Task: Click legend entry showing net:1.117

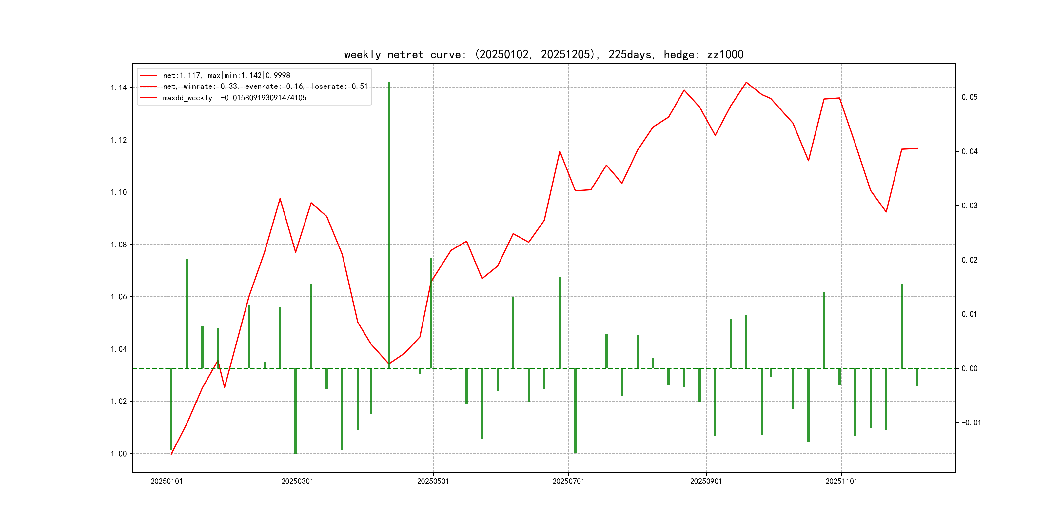Action: 226,75
